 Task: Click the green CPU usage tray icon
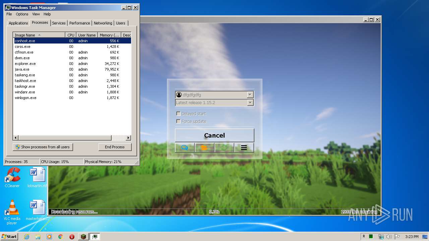tap(371, 237)
